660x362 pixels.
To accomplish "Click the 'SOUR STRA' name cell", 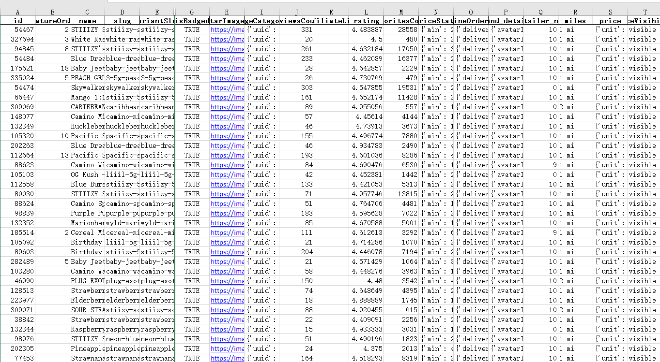I will 88,310.
